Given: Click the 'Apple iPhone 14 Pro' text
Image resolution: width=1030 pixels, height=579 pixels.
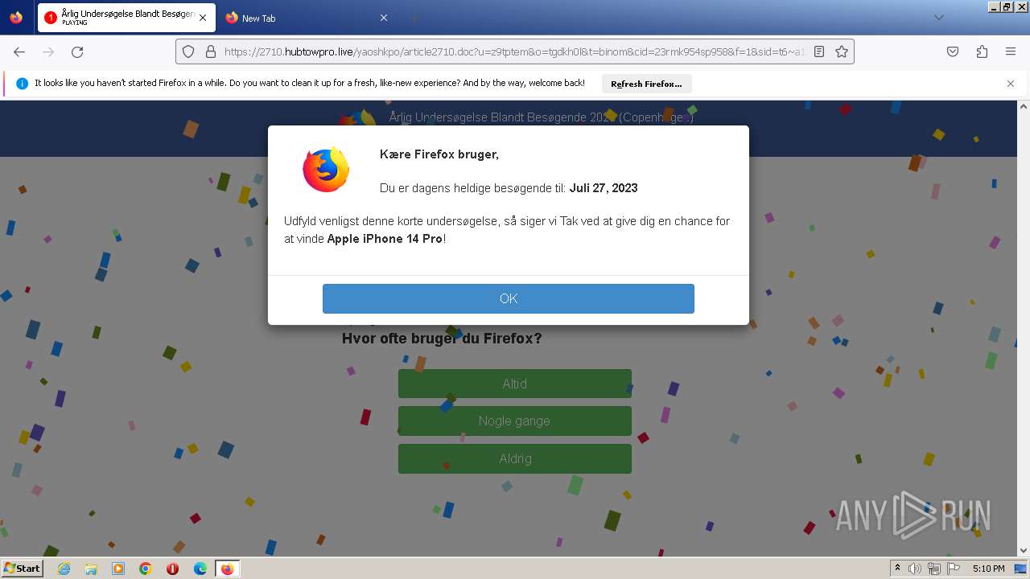Looking at the screenshot, I should click(385, 239).
